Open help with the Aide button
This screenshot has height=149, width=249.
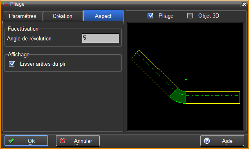point(222,141)
